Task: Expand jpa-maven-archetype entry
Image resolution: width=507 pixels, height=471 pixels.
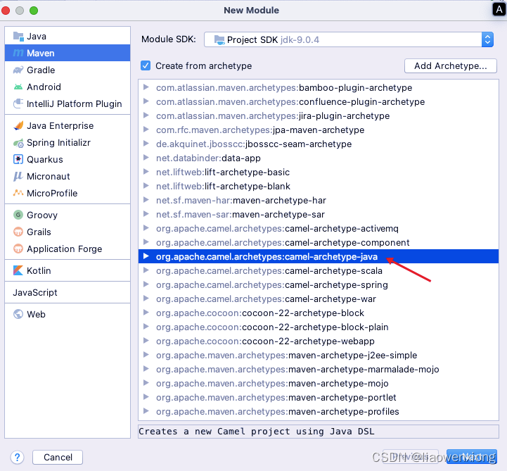Action: [146, 130]
